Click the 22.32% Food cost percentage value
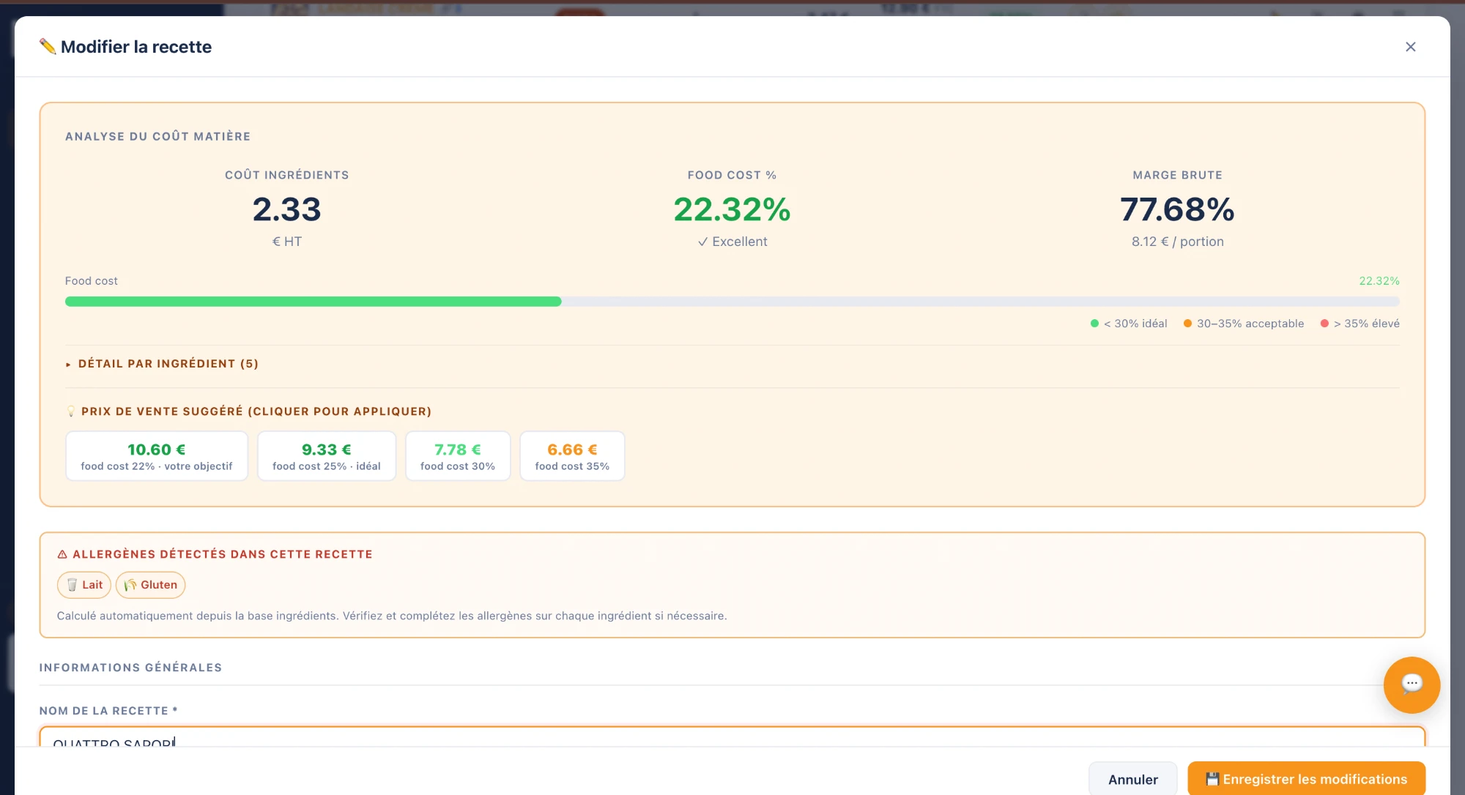Image resolution: width=1465 pixels, height=795 pixels. point(732,209)
